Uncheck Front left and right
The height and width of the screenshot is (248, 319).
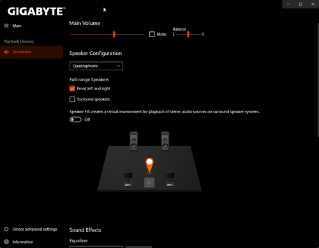[72, 89]
